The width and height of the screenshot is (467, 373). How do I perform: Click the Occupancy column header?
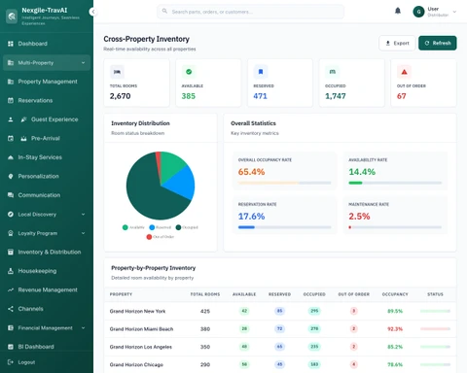pos(395,294)
